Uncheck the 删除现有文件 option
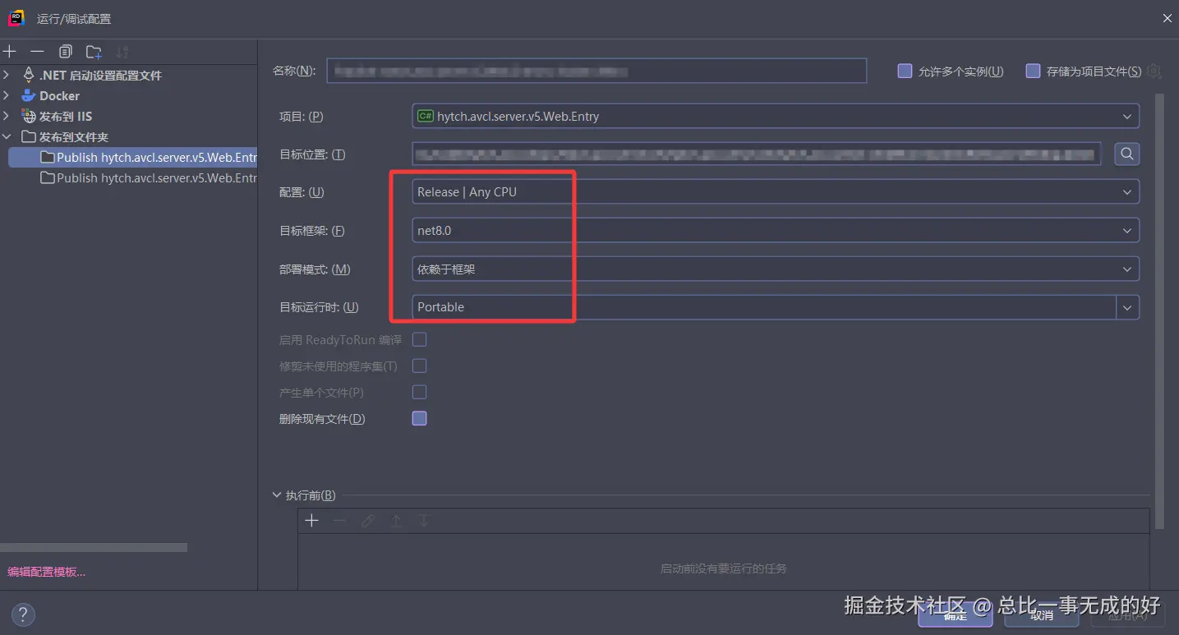The image size is (1179, 635). coord(419,418)
